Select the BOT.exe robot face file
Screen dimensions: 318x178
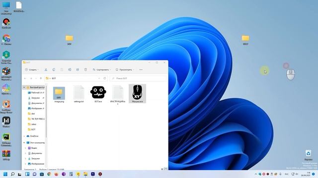(x=98, y=94)
